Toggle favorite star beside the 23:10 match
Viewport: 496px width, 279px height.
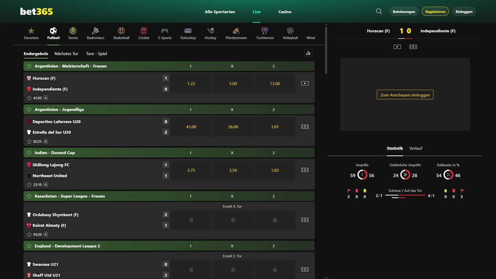click(29, 184)
